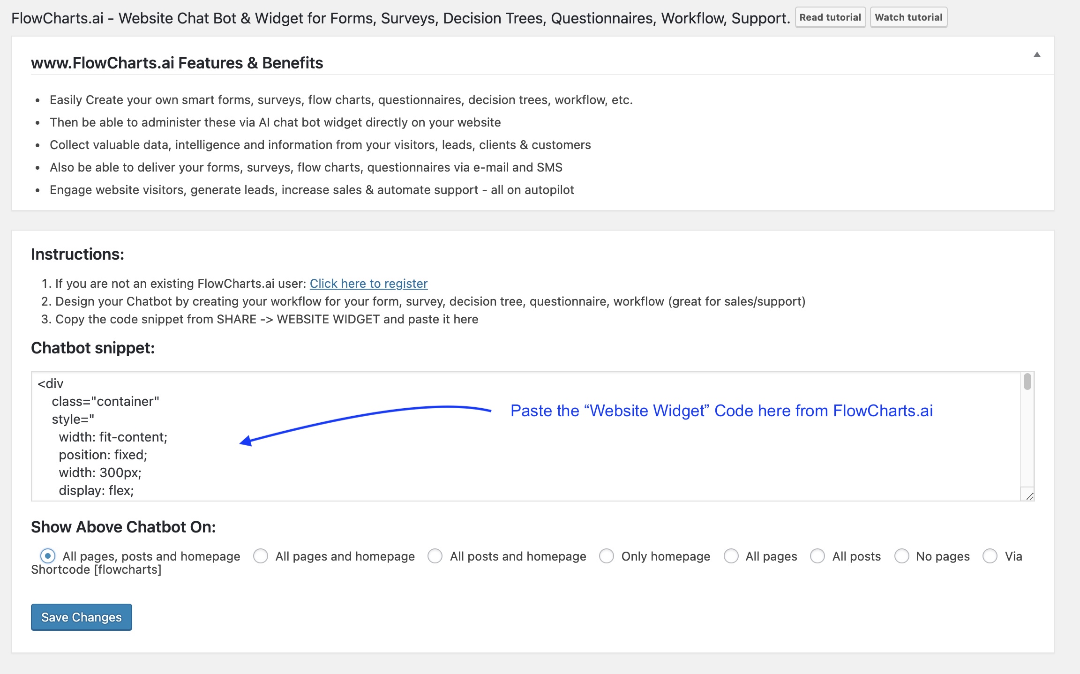Pick the Via Shortcode [flowcharts] radio button

(990, 556)
